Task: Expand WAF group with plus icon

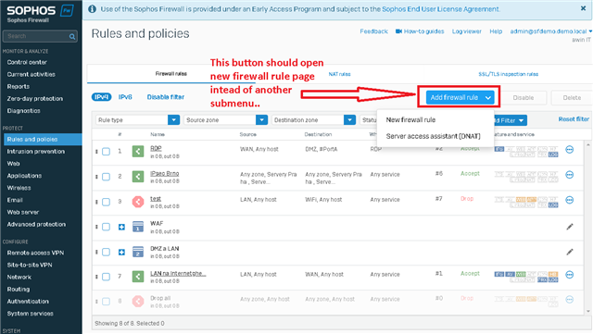Action: point(121,227)
